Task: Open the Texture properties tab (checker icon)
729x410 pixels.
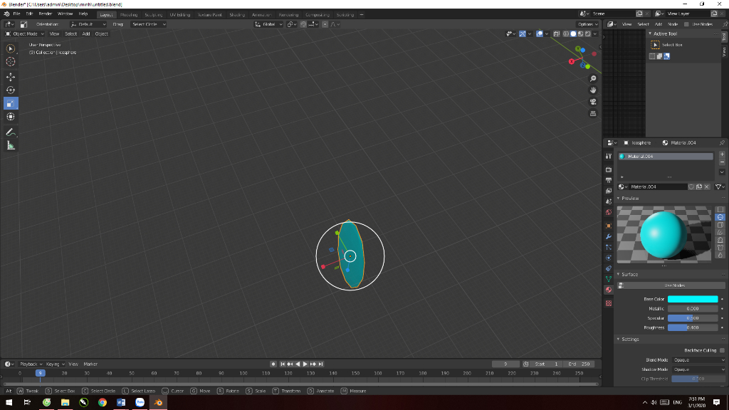Action: (609, 303)
